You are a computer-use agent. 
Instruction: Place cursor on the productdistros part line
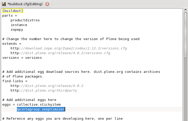25,20
